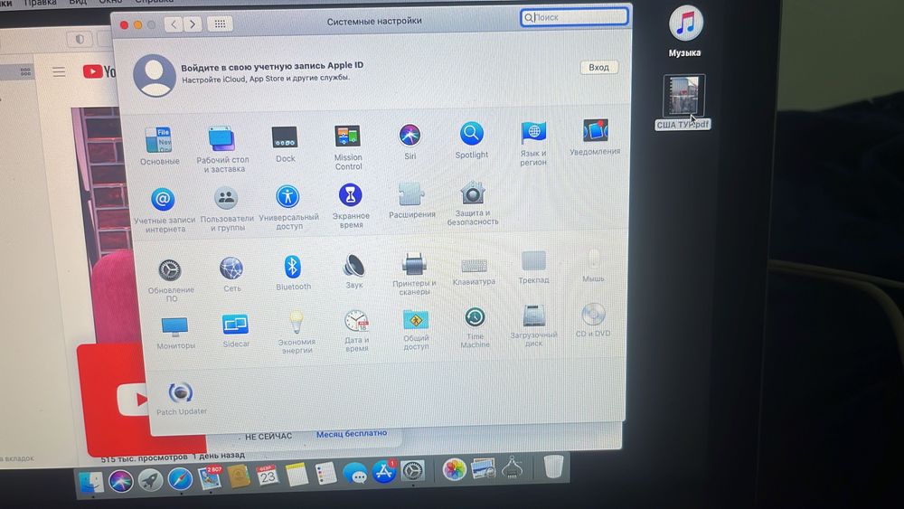Open the Правка menu in menu bar
This screenshot has height=509, width=904.
pos(41,3)
